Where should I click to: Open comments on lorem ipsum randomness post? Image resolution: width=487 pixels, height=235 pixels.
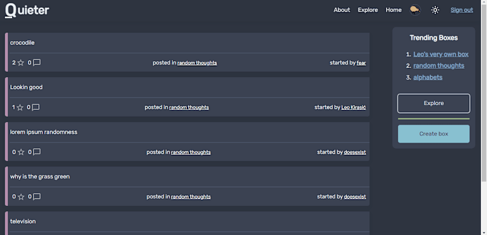(x=37, y=152)
